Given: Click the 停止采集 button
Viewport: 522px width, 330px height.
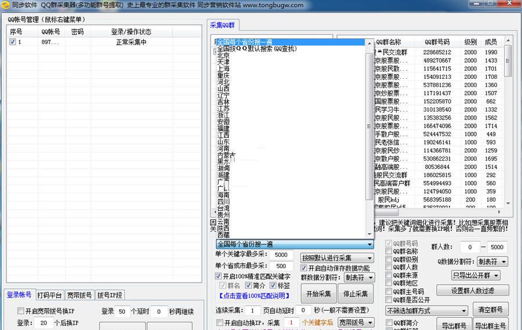Looking at the screenshot, I should click(356, 293).
